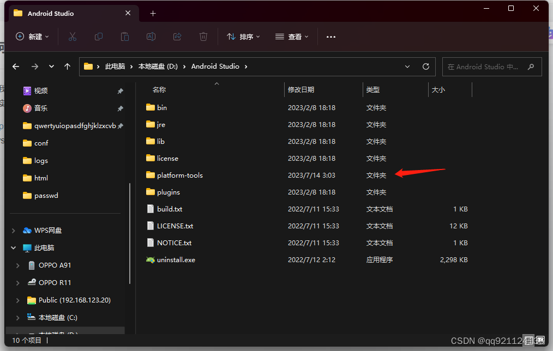The width and height of the screenshot is (553, 351).
Task: Go forward with the right arrow
Action: pyautogui.click(x=34, y=66)
